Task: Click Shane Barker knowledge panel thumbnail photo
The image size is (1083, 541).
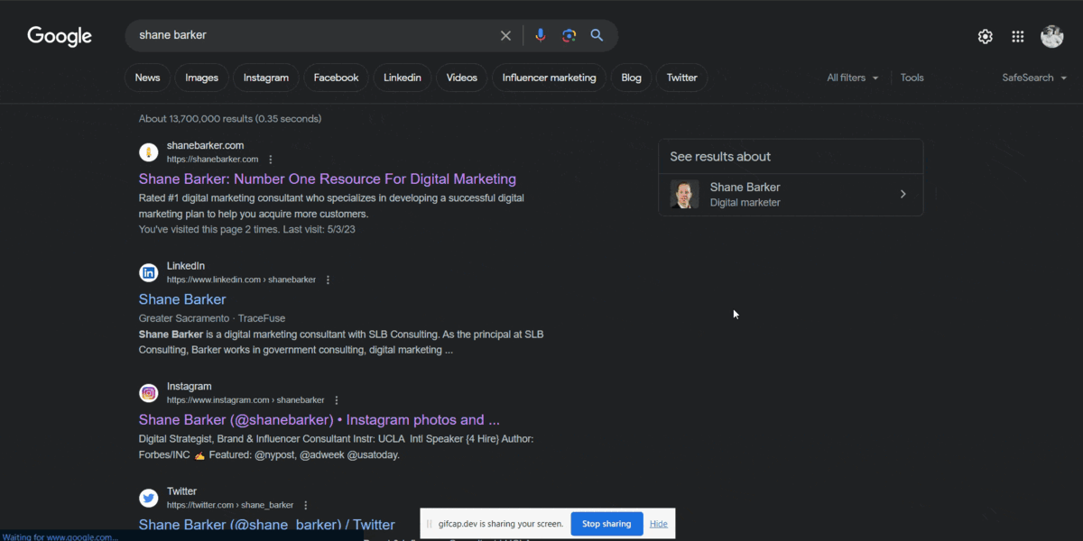Action: [684, 195]
